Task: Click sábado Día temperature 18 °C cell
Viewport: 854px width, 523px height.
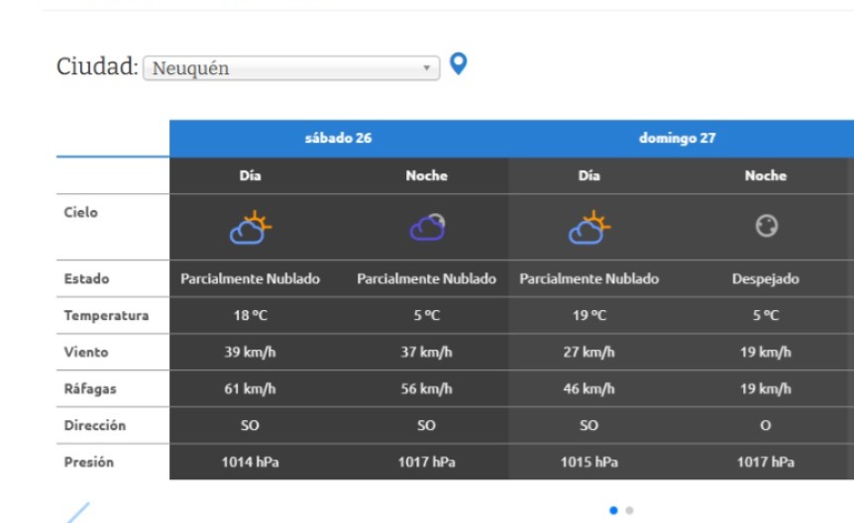Action: [251, 316]
